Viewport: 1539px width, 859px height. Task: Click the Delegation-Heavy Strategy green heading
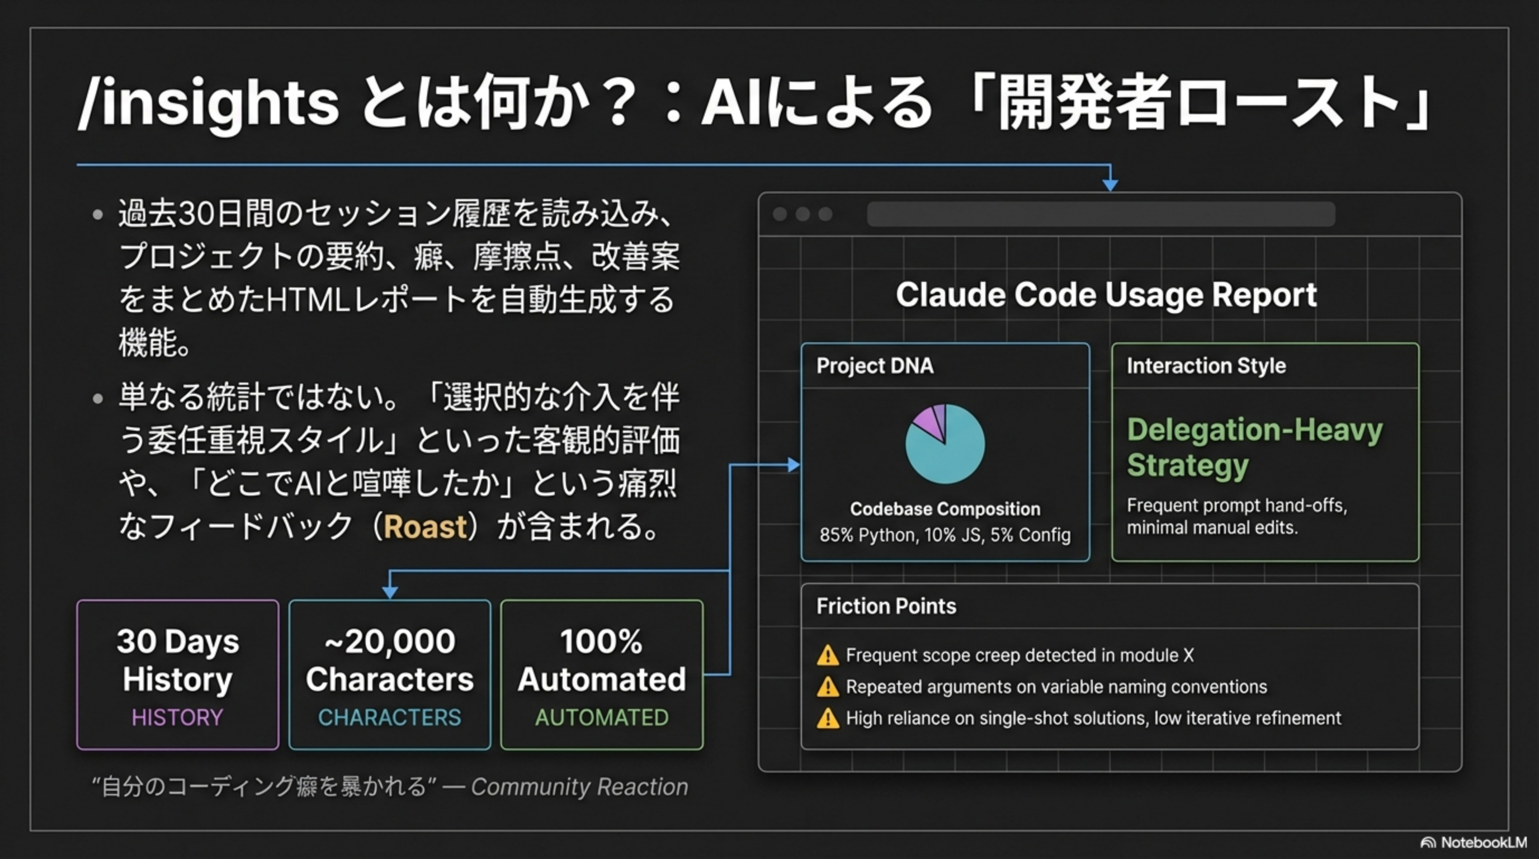tap(1254, 447)
